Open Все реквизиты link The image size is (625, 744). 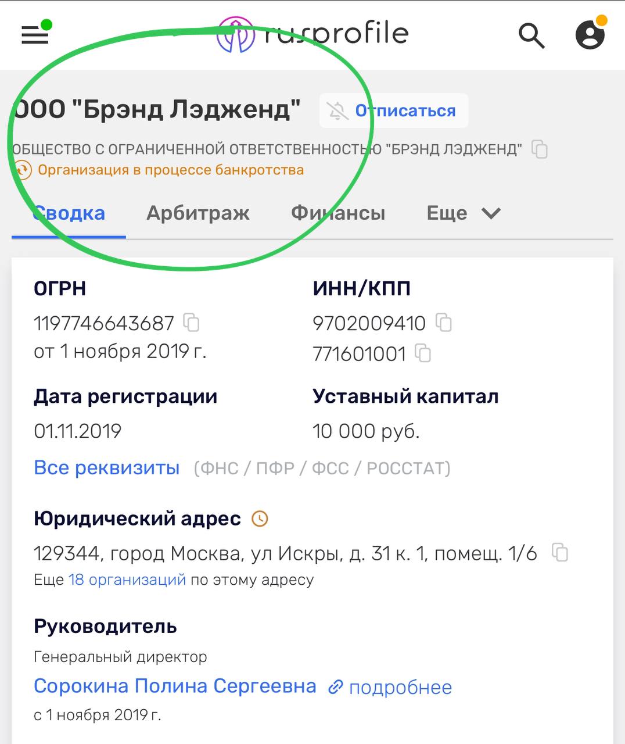106,467
